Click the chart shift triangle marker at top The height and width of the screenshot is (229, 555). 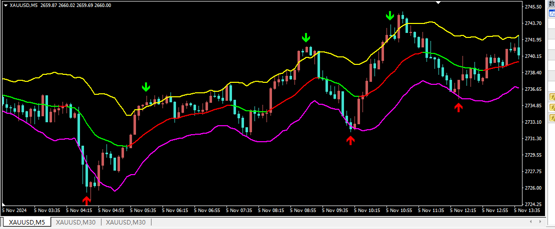click(438, 2)
